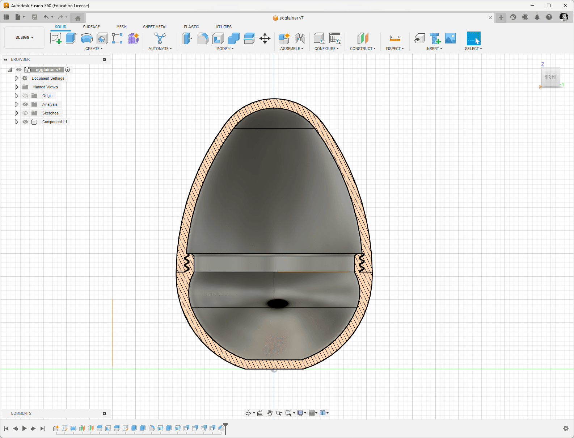The width and height of the screenshot is (574, 438).
Task: Switch to the PLASTIC tab
Action: (191, 27)
